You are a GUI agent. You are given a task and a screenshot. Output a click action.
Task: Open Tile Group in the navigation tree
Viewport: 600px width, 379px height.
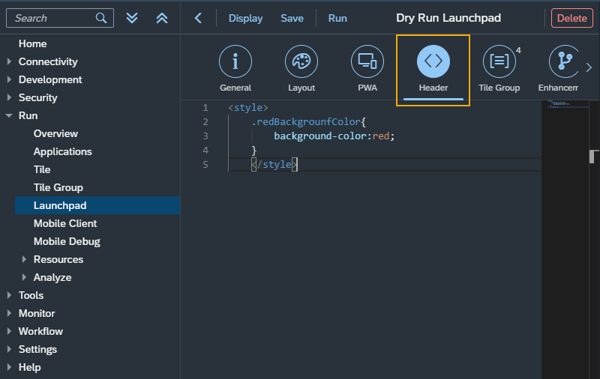58,187
